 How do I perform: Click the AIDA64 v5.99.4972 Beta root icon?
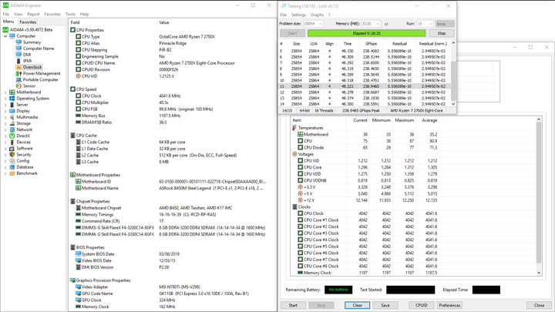click(5, 30)
